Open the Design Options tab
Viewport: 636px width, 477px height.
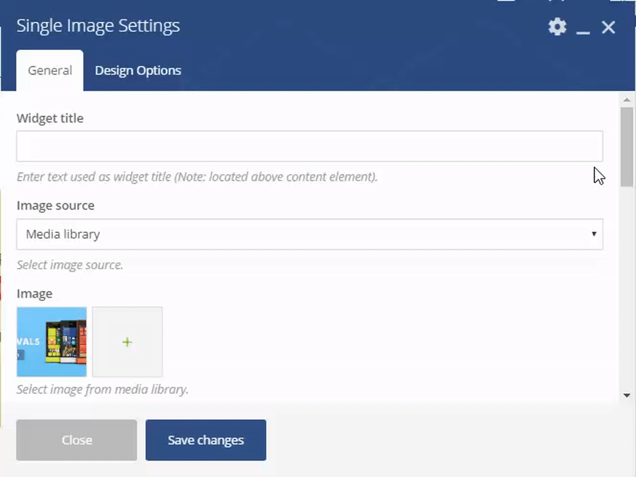(138, 71)
